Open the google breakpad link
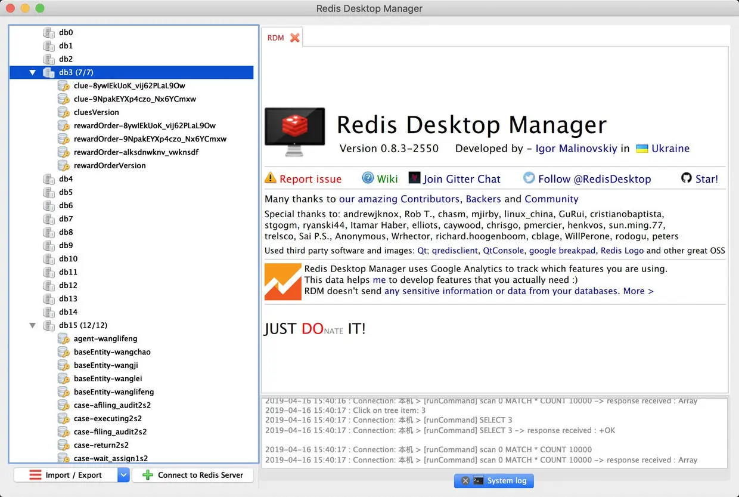This screenshot has width=739, height=497. [563, 251]
